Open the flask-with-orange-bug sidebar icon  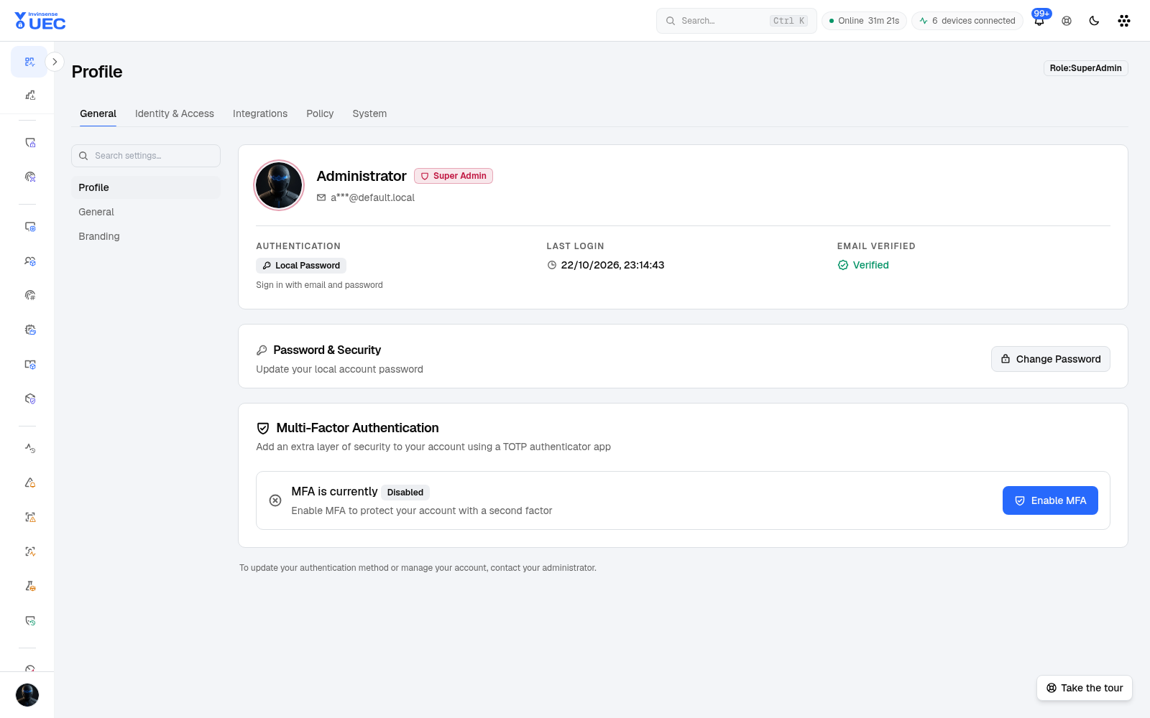click(30, 586)
